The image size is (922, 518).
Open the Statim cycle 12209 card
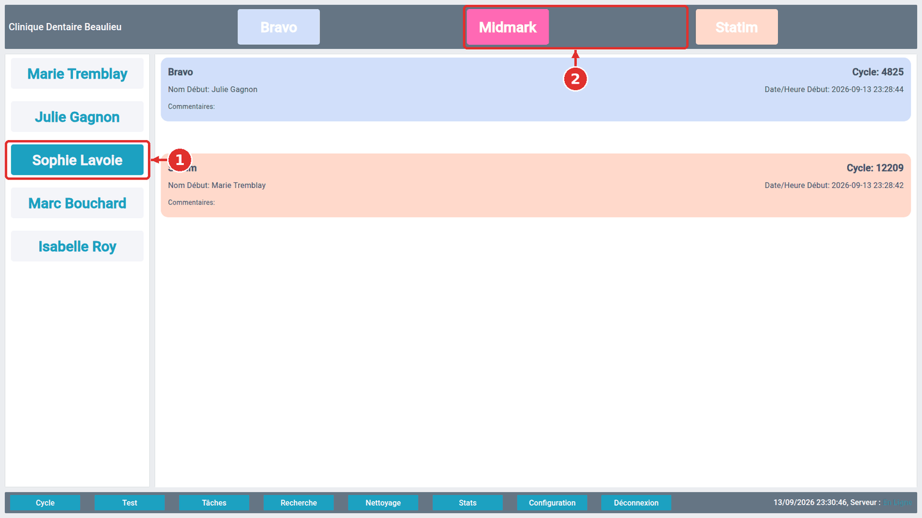tap(536, 185)
